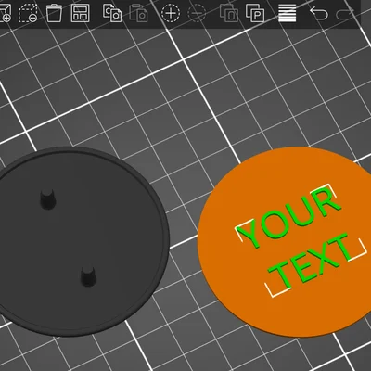Arrange objects on the build plate
Screen dimensions: 371x371
point(81,13)
